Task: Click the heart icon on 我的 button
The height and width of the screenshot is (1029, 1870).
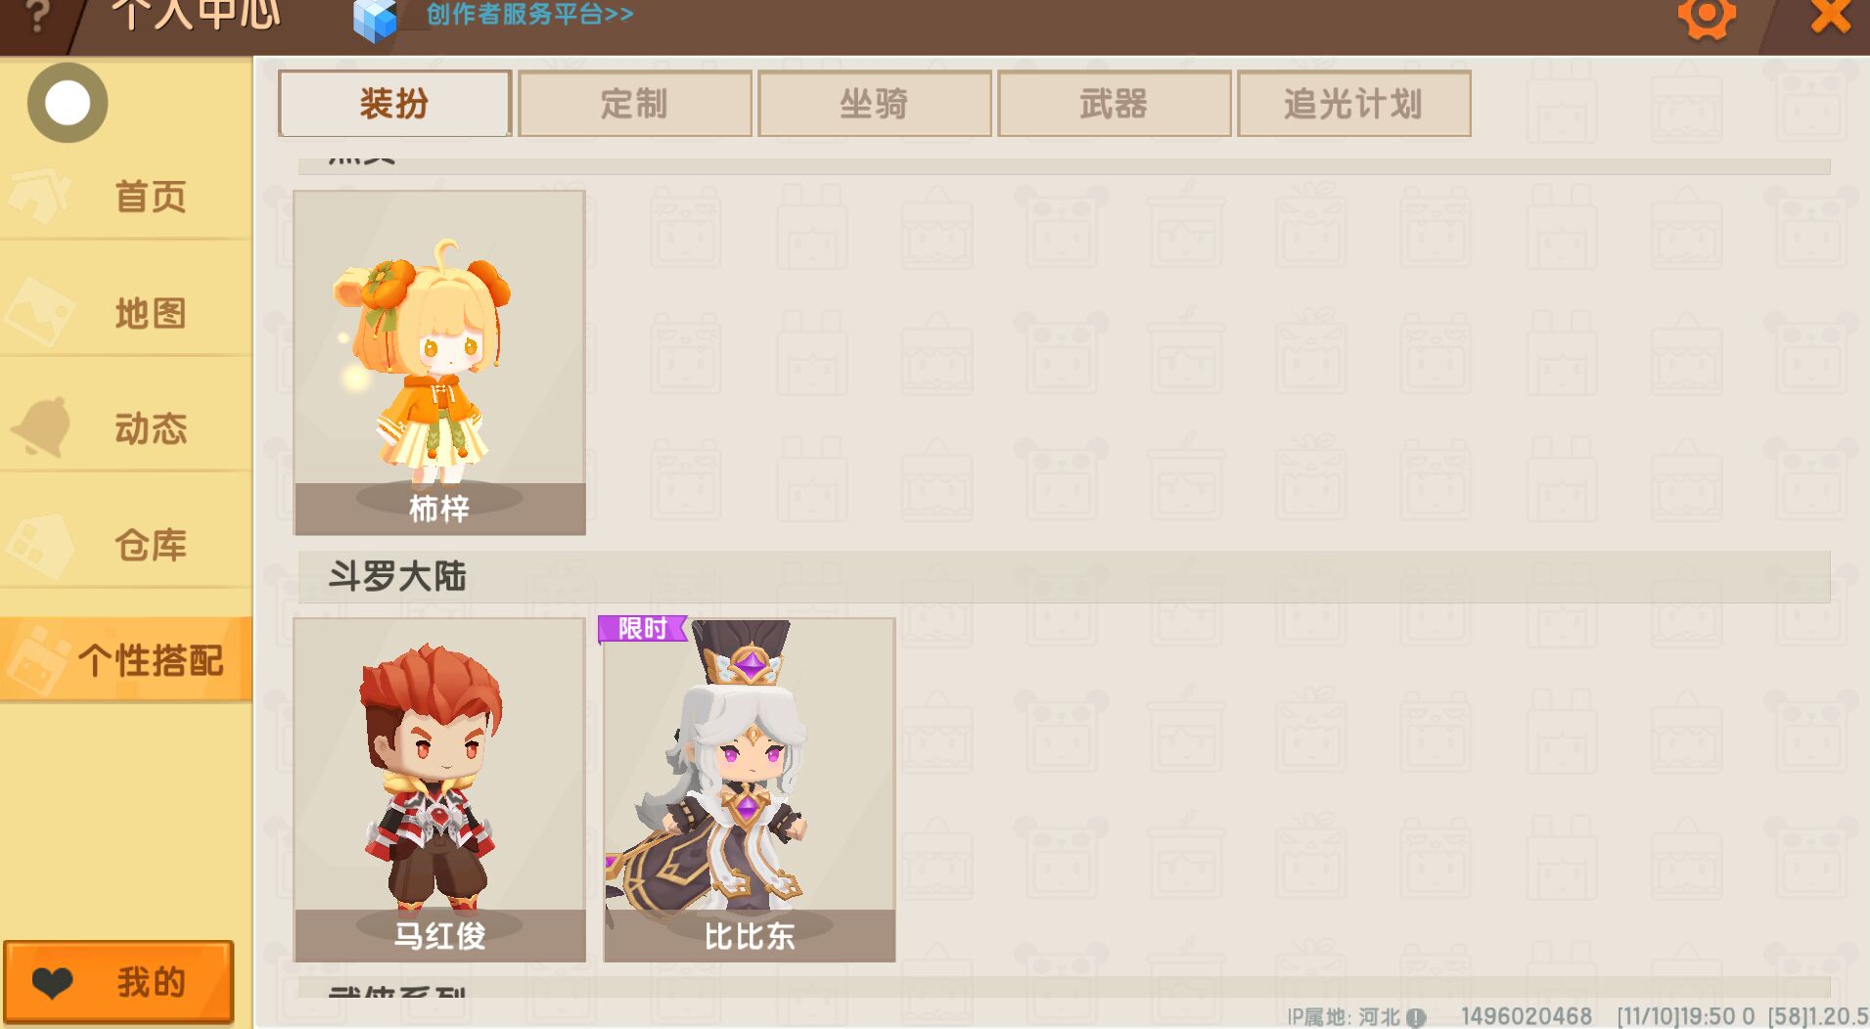Action: click(x=53, y=983)
